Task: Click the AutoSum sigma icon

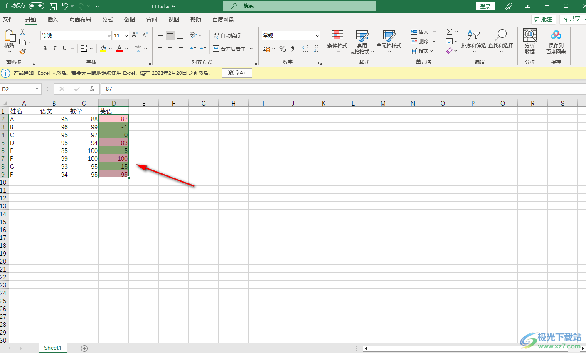Action: [449, 32]
